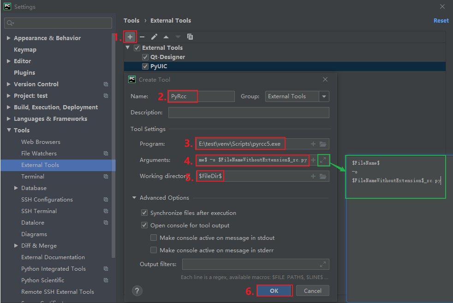453x303 pixels.
Task: Click project-level icon beside SSH Terminal
Action: point(106,211)
